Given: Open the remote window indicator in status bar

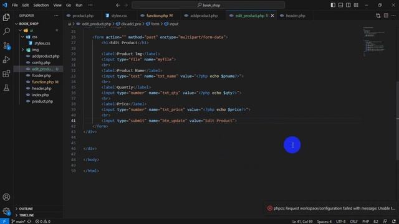Looking at the screenshot, I should point(4,222).
